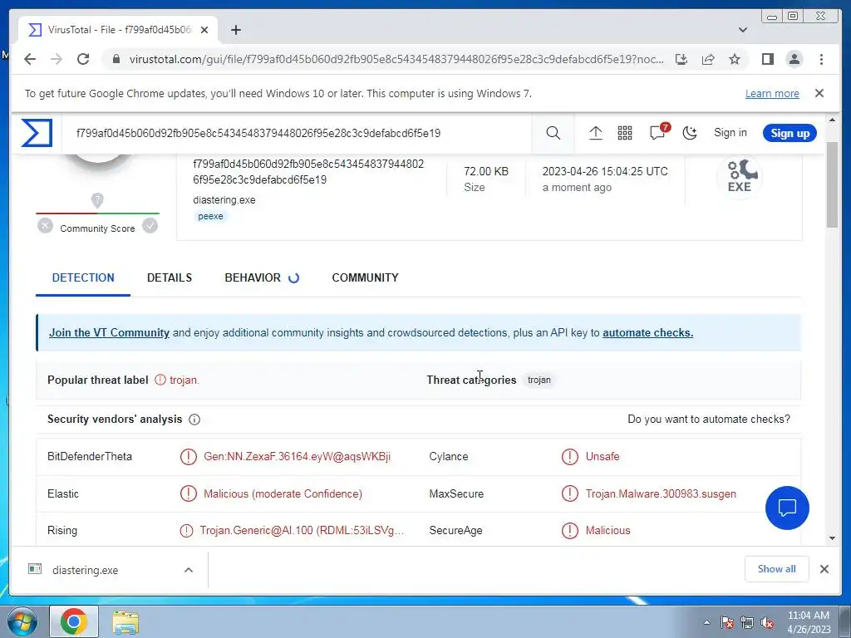Toggle dark mode moon icon
Image resolution: width=851 pixels, height=638 pixels.
(689, 133)
